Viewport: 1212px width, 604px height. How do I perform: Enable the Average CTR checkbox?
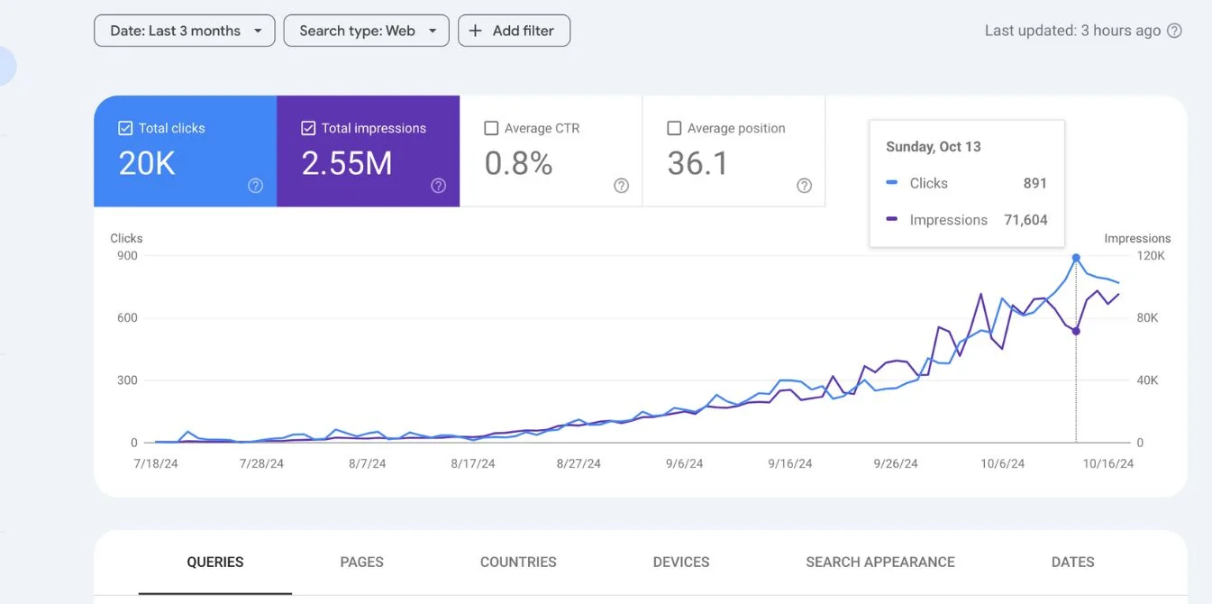point(491,128)
